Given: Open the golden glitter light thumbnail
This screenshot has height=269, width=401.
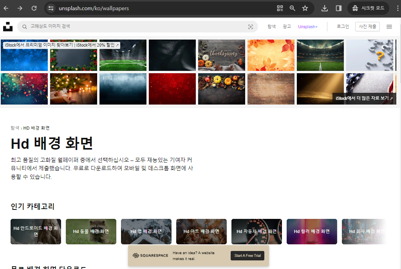Looking at the screenshot, I should coord(320,89).
